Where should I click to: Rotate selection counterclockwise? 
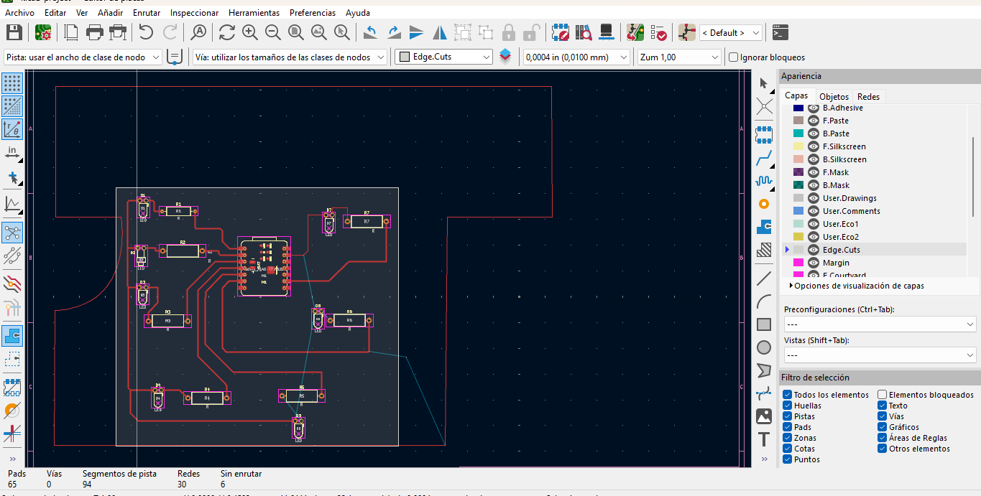pyautogui.click(x=371, y=32)
